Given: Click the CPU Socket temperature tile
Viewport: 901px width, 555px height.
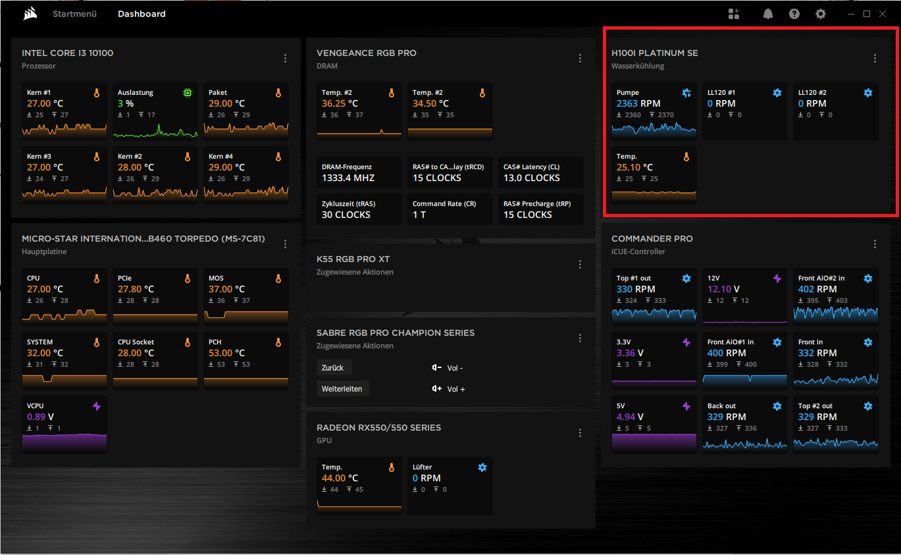Looking at the screenshot, I should click(x=155, y=361).
